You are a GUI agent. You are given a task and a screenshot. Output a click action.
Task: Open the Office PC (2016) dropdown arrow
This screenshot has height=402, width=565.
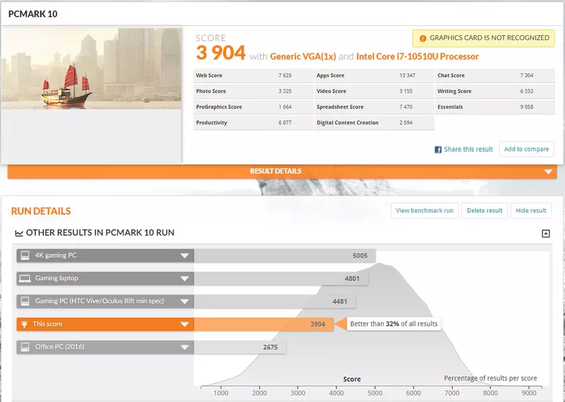tap(184, 347)
